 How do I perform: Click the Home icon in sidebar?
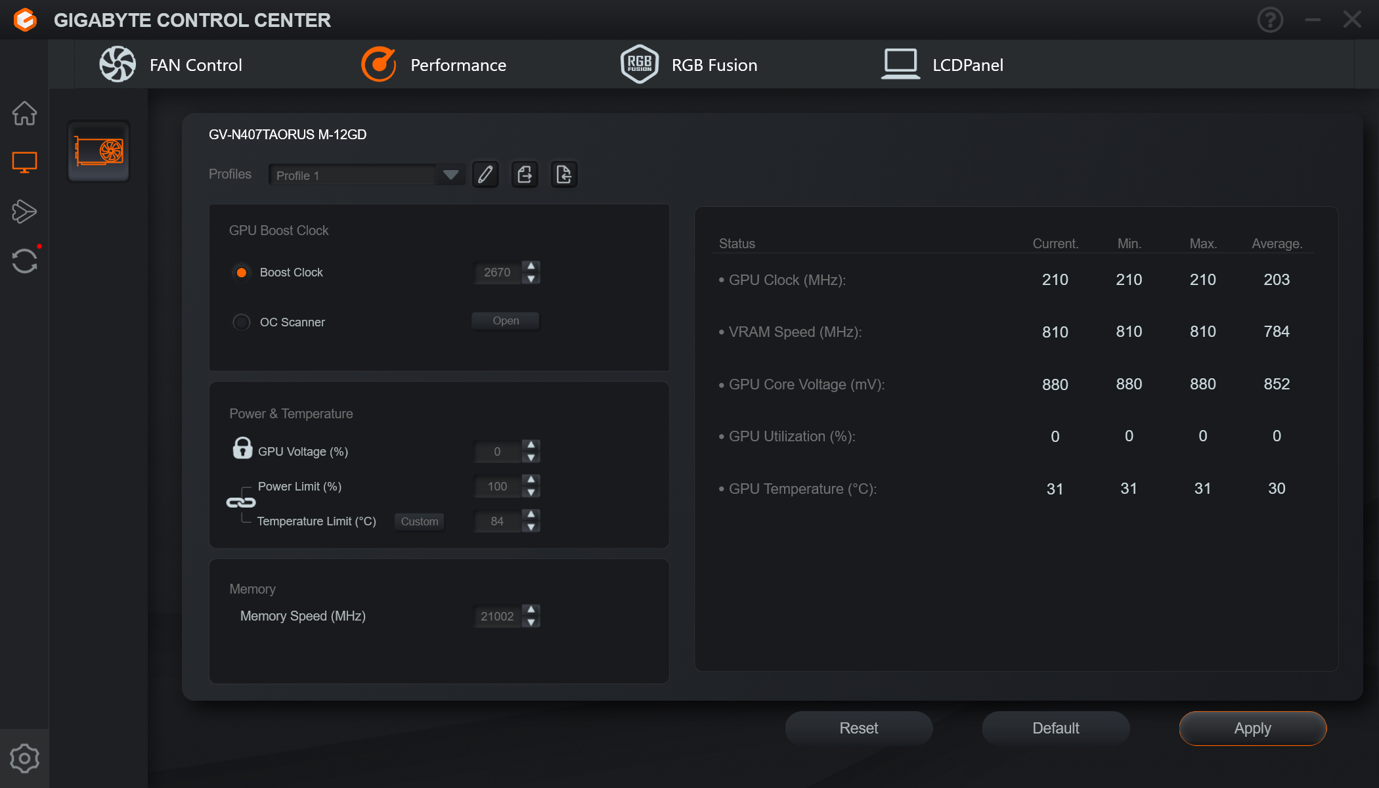coord(24,113)
